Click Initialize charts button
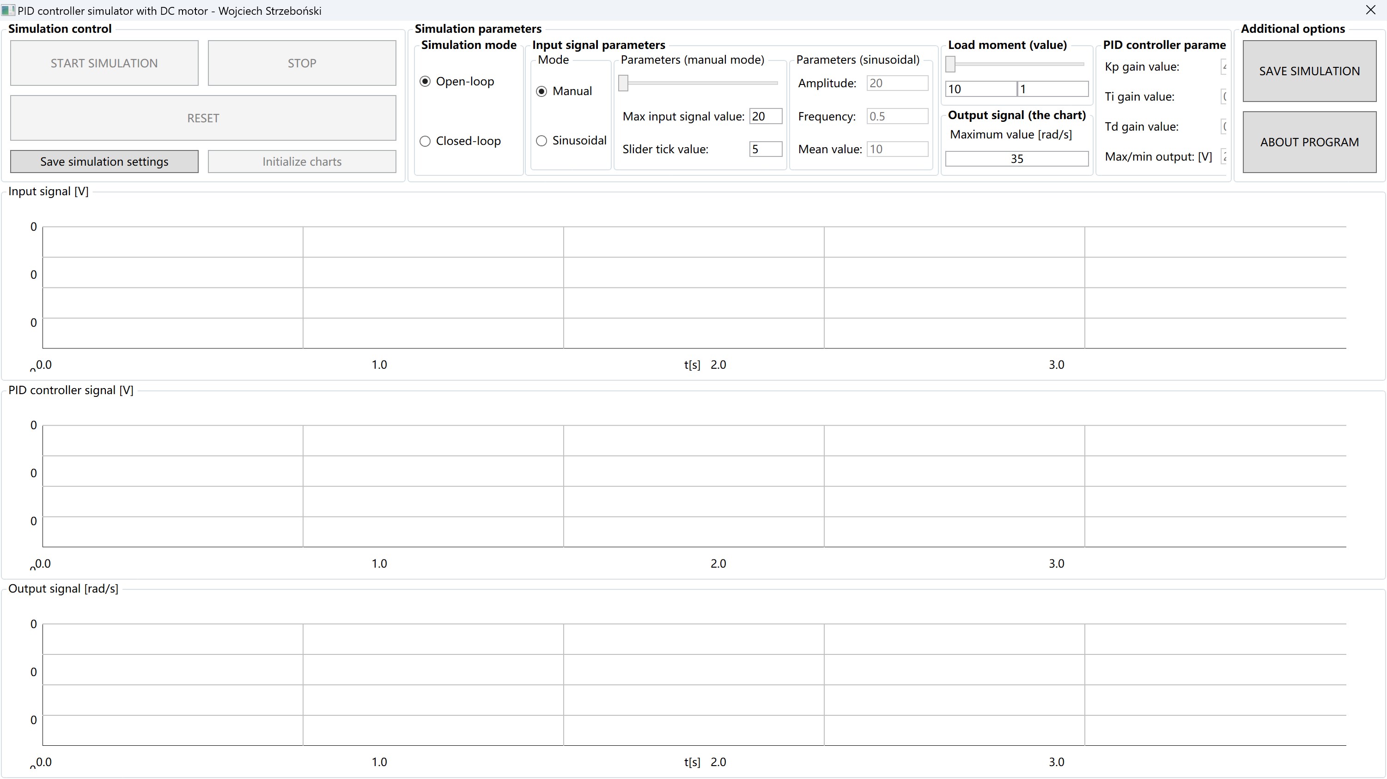The width and height of the screenshot is (1387, 779). point(302,162)
